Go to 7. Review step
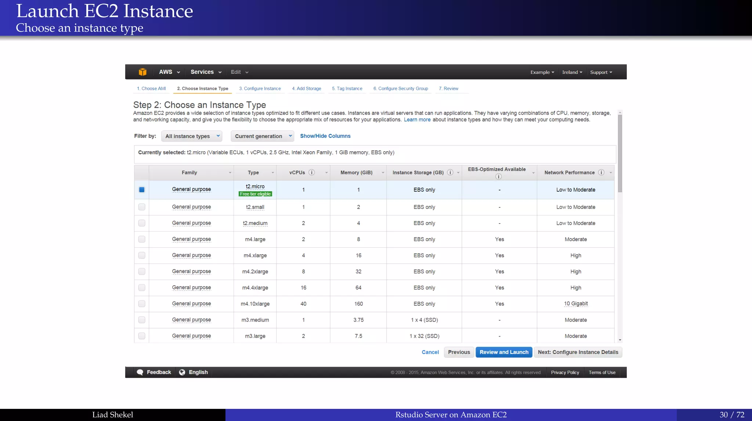752x421 pixels. 448,88
